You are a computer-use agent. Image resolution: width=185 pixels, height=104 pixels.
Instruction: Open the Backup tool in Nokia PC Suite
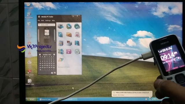[x=60, y=26]
